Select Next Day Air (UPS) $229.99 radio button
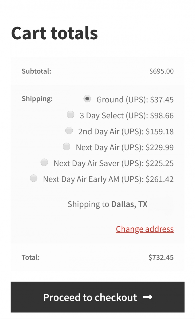This screenshot has height=319, width=195. pyautogui.click(x=66, y=147)
